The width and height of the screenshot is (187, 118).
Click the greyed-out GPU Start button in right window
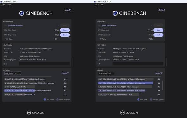click(158, 25)
